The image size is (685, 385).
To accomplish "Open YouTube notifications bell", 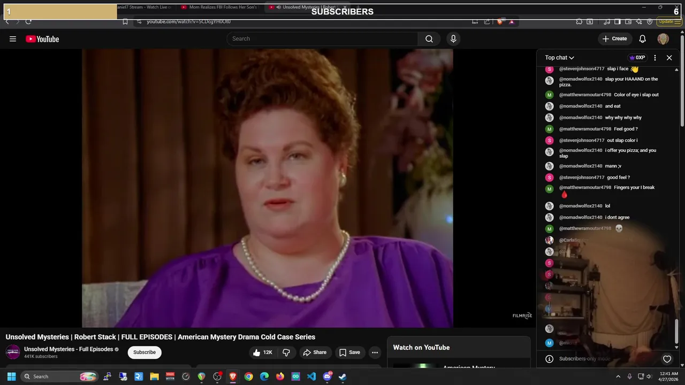I will coord(643,38).
